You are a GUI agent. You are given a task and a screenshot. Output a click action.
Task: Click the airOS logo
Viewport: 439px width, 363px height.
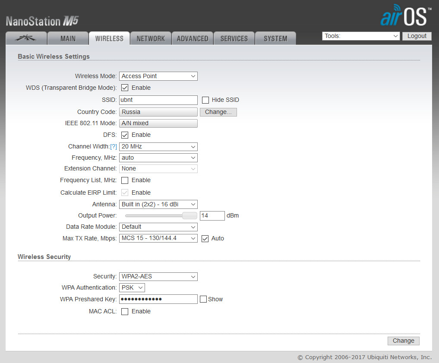click(x=406, y=15)
